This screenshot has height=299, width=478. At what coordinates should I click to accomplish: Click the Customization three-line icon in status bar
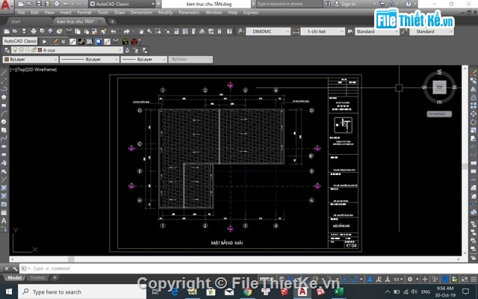tap(474, 279)
